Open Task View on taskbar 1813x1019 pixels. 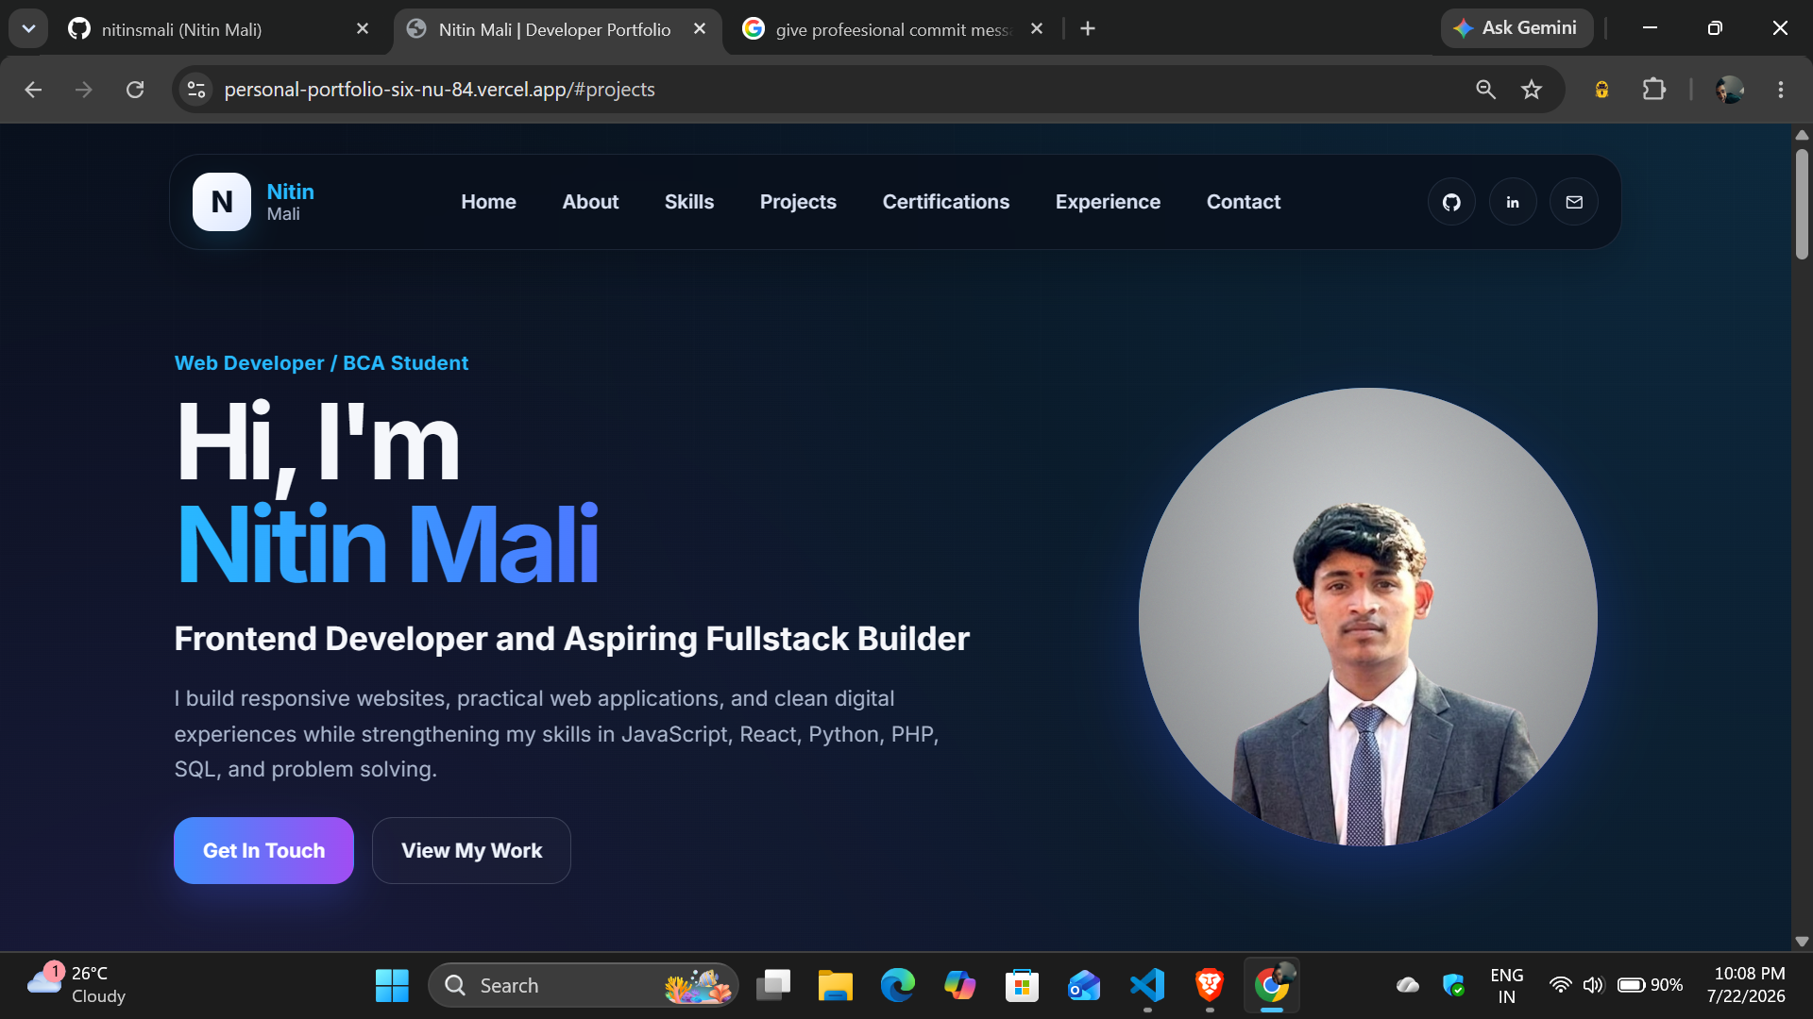click(773, 985)
